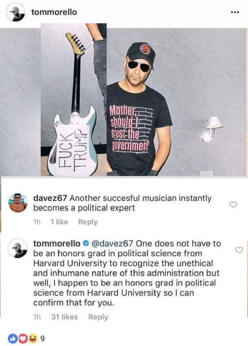
Task: Like the davez67 comment with the heart
Action: click(x=234, y=204)
